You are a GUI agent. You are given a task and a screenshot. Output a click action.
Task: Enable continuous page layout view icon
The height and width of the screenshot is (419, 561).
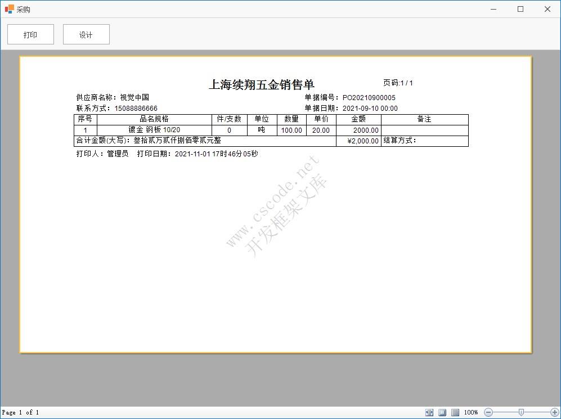pos(455,412)
